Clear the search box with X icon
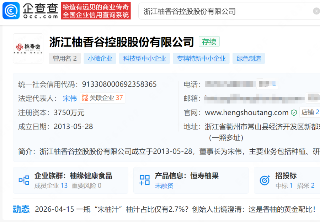 pyautogui.click(x=316, y=11)
